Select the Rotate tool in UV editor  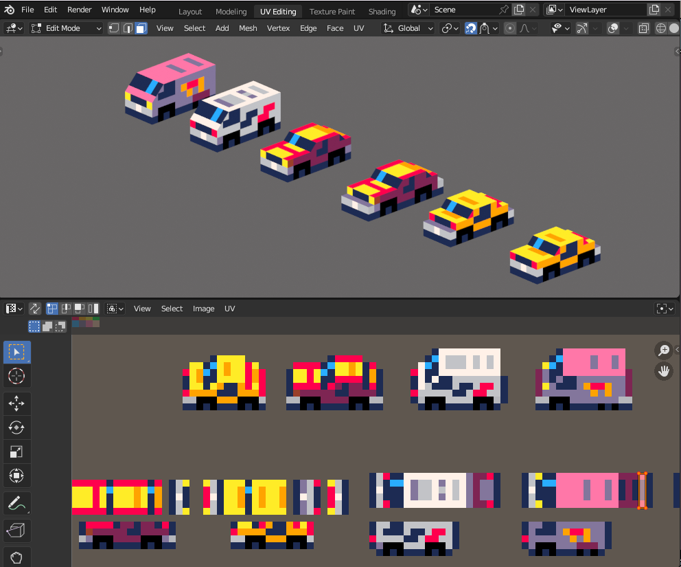click(16, 427)
